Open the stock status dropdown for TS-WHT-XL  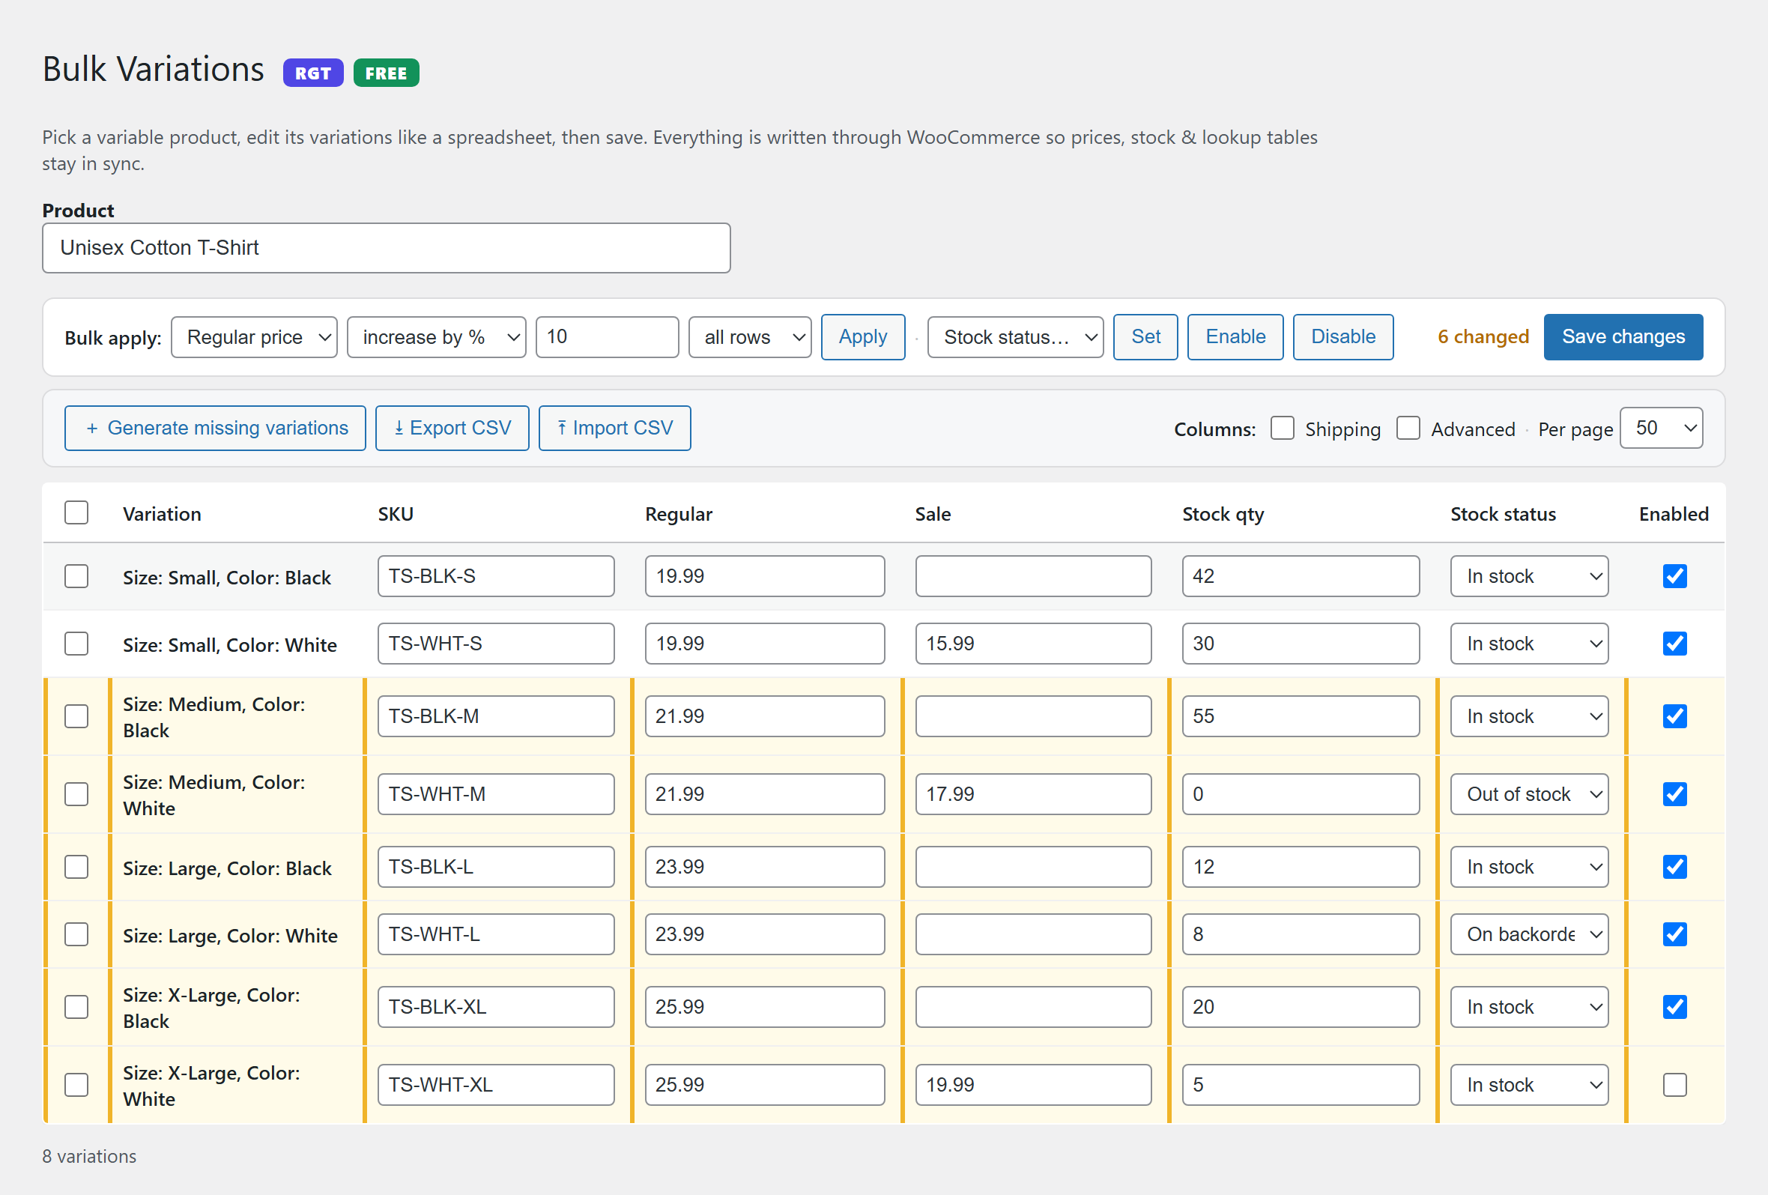pos(1529,1085)
